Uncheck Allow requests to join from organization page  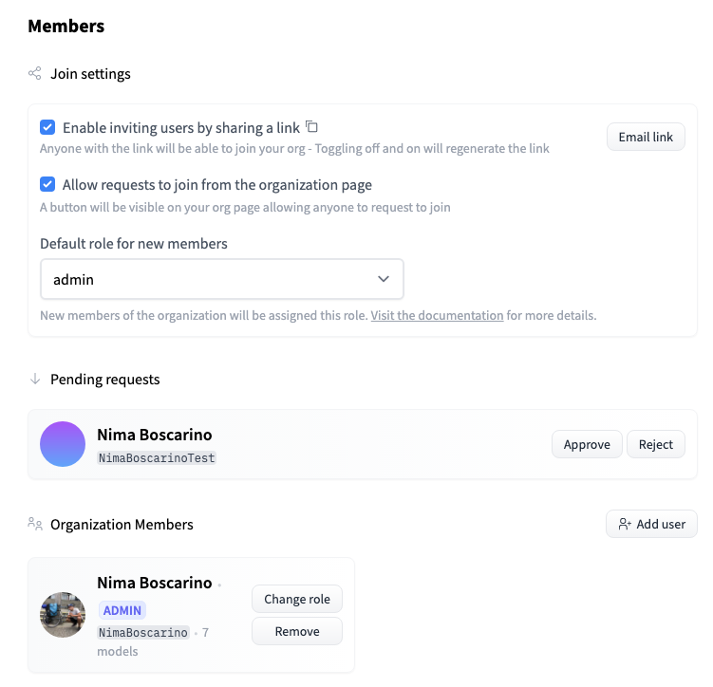coord(47,184)
